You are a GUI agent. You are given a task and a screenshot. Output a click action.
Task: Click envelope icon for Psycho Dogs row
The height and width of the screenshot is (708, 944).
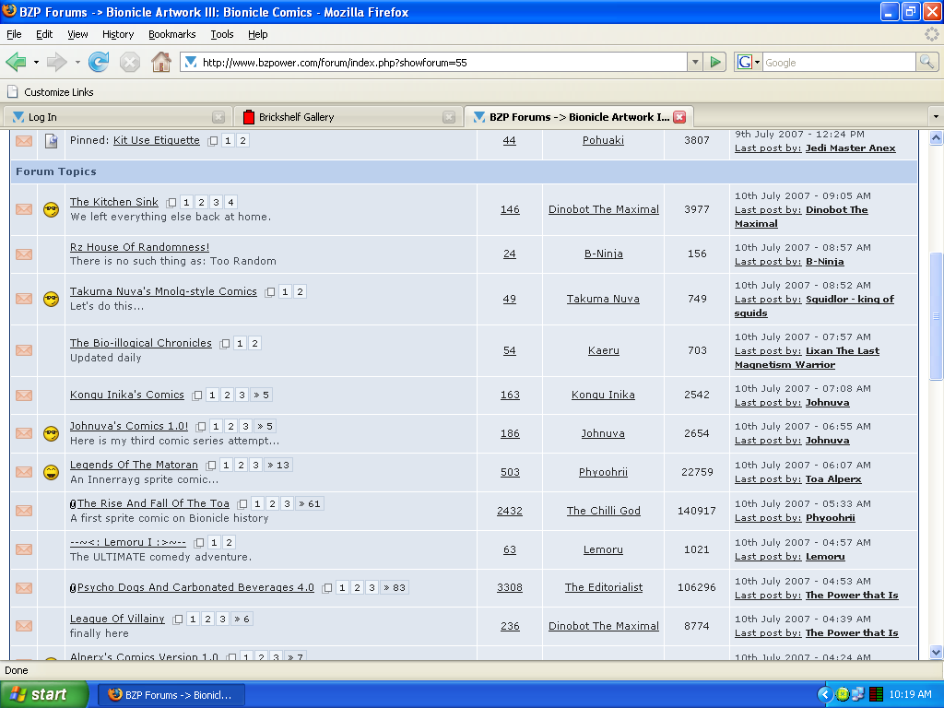(x=24, y=588)
